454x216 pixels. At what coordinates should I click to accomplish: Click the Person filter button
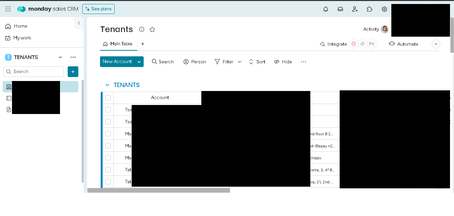[195, 62]
